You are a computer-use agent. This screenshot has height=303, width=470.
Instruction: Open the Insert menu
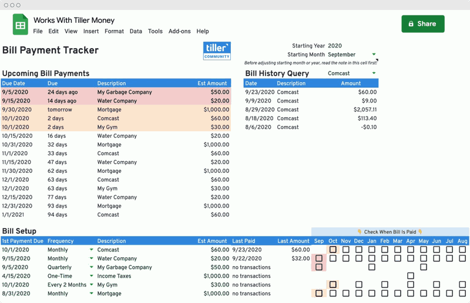pyautogui.click(x=91, y=31)
